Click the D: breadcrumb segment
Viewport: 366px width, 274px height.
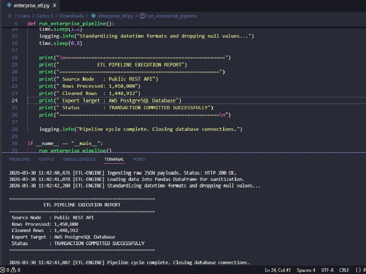click(x=10, y=16)
